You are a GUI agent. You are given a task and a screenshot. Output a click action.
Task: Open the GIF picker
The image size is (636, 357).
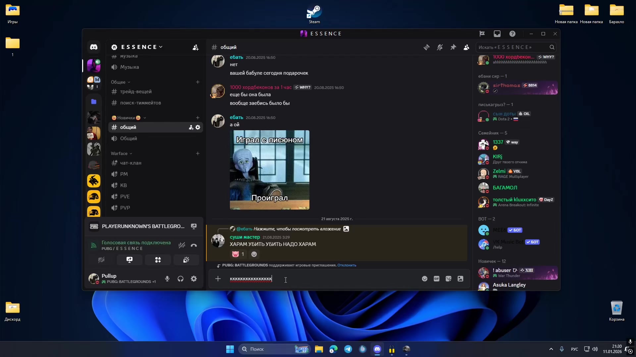point(437,279)
